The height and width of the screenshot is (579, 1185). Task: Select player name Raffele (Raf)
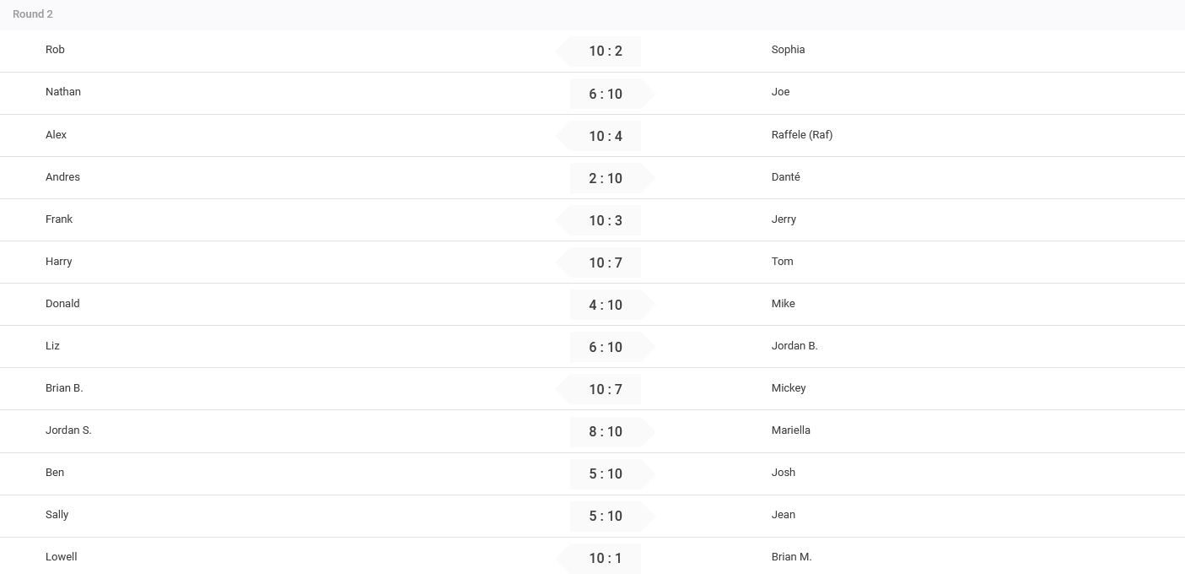tap(802, 135)
